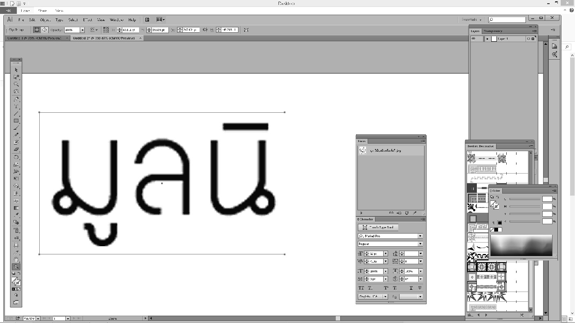Select the Paintbrush tool
Viewport: 575px width, 323px height.
tap(16, 127)
